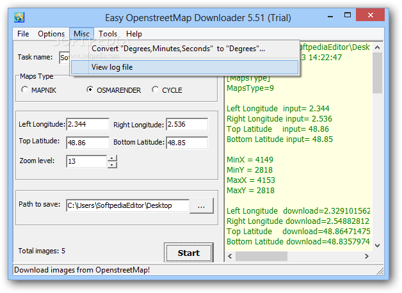
Task: Open the File menu
Action: point(23,34)
